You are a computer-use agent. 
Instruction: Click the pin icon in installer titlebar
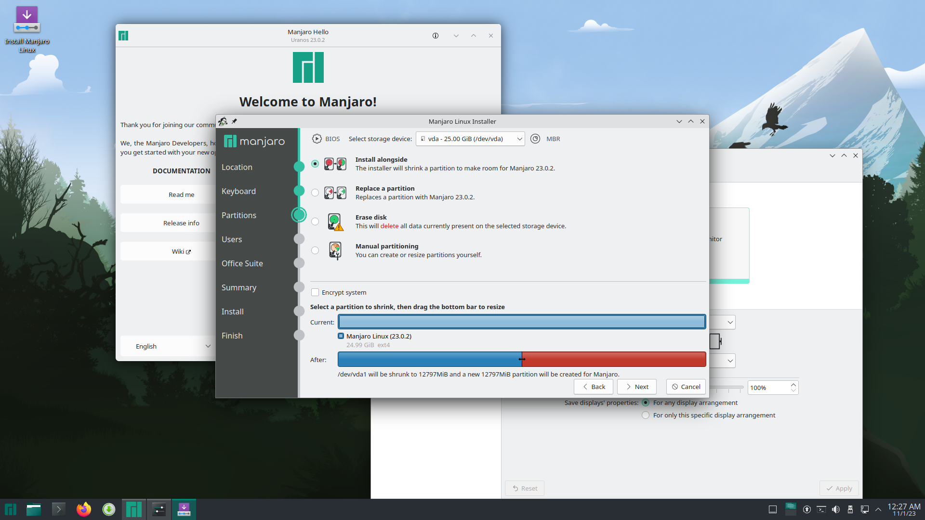click(234, 121)
